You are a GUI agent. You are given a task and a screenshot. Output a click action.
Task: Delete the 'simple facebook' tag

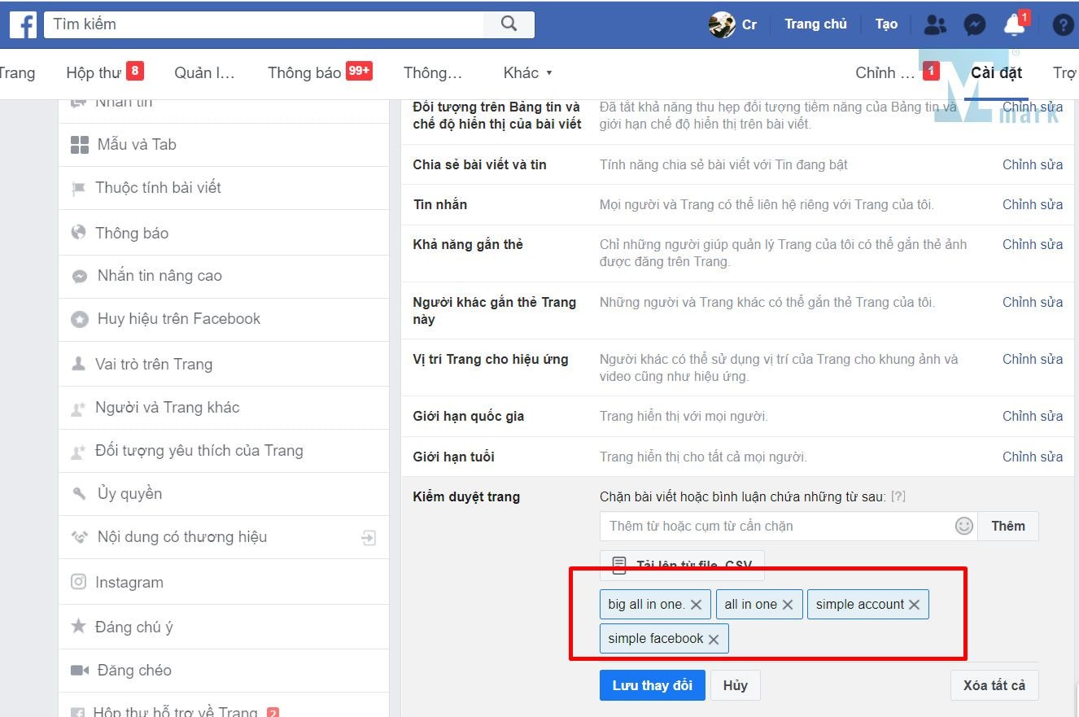pos(714,639)
